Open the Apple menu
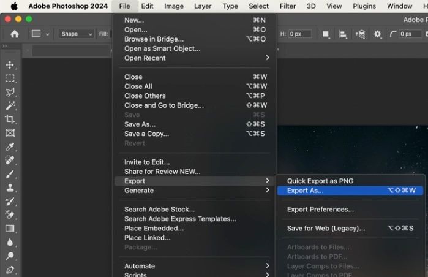428x277 pixels. click(14, 6)
